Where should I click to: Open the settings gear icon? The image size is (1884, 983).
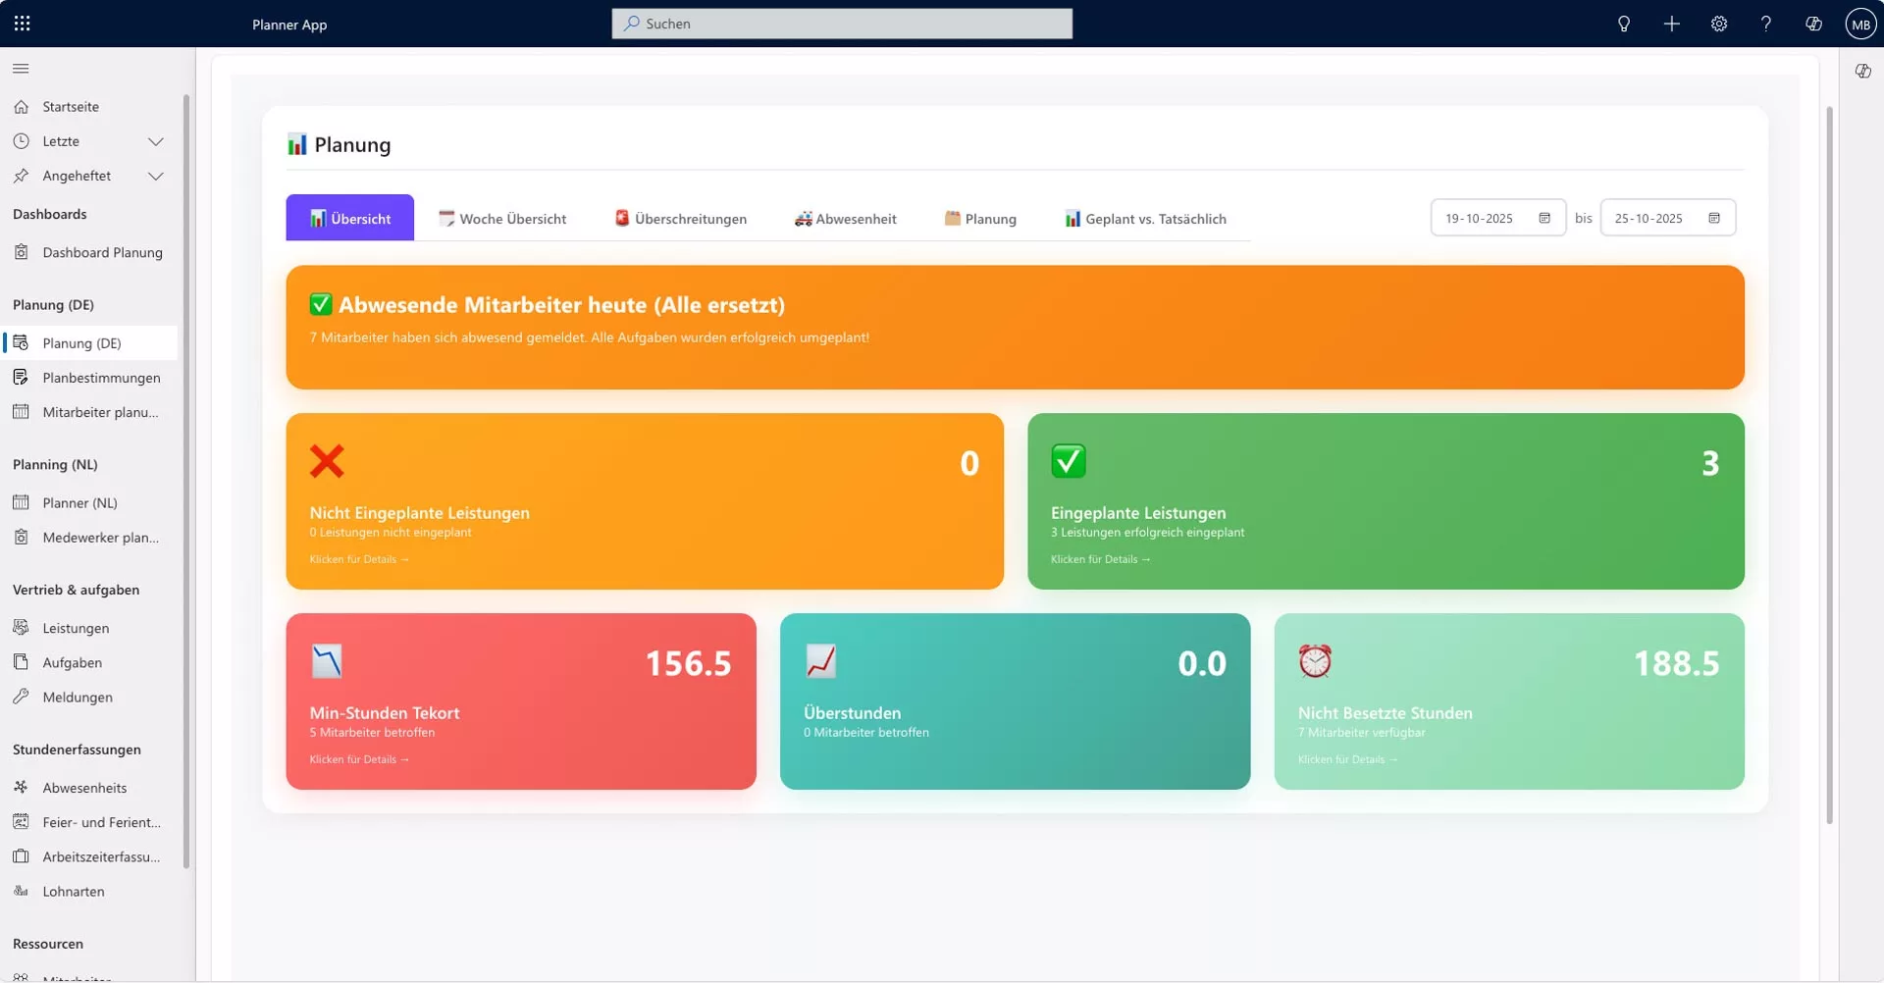click(x=1719, y=24)
